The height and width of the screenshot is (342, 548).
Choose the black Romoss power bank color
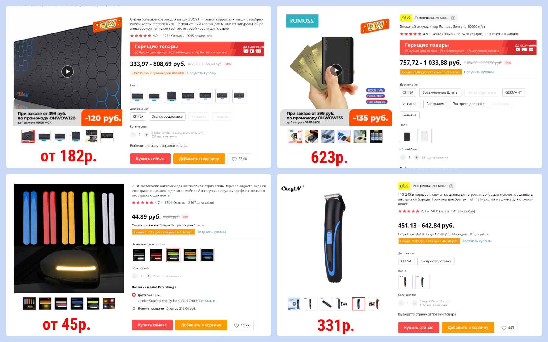coord(407,136)
